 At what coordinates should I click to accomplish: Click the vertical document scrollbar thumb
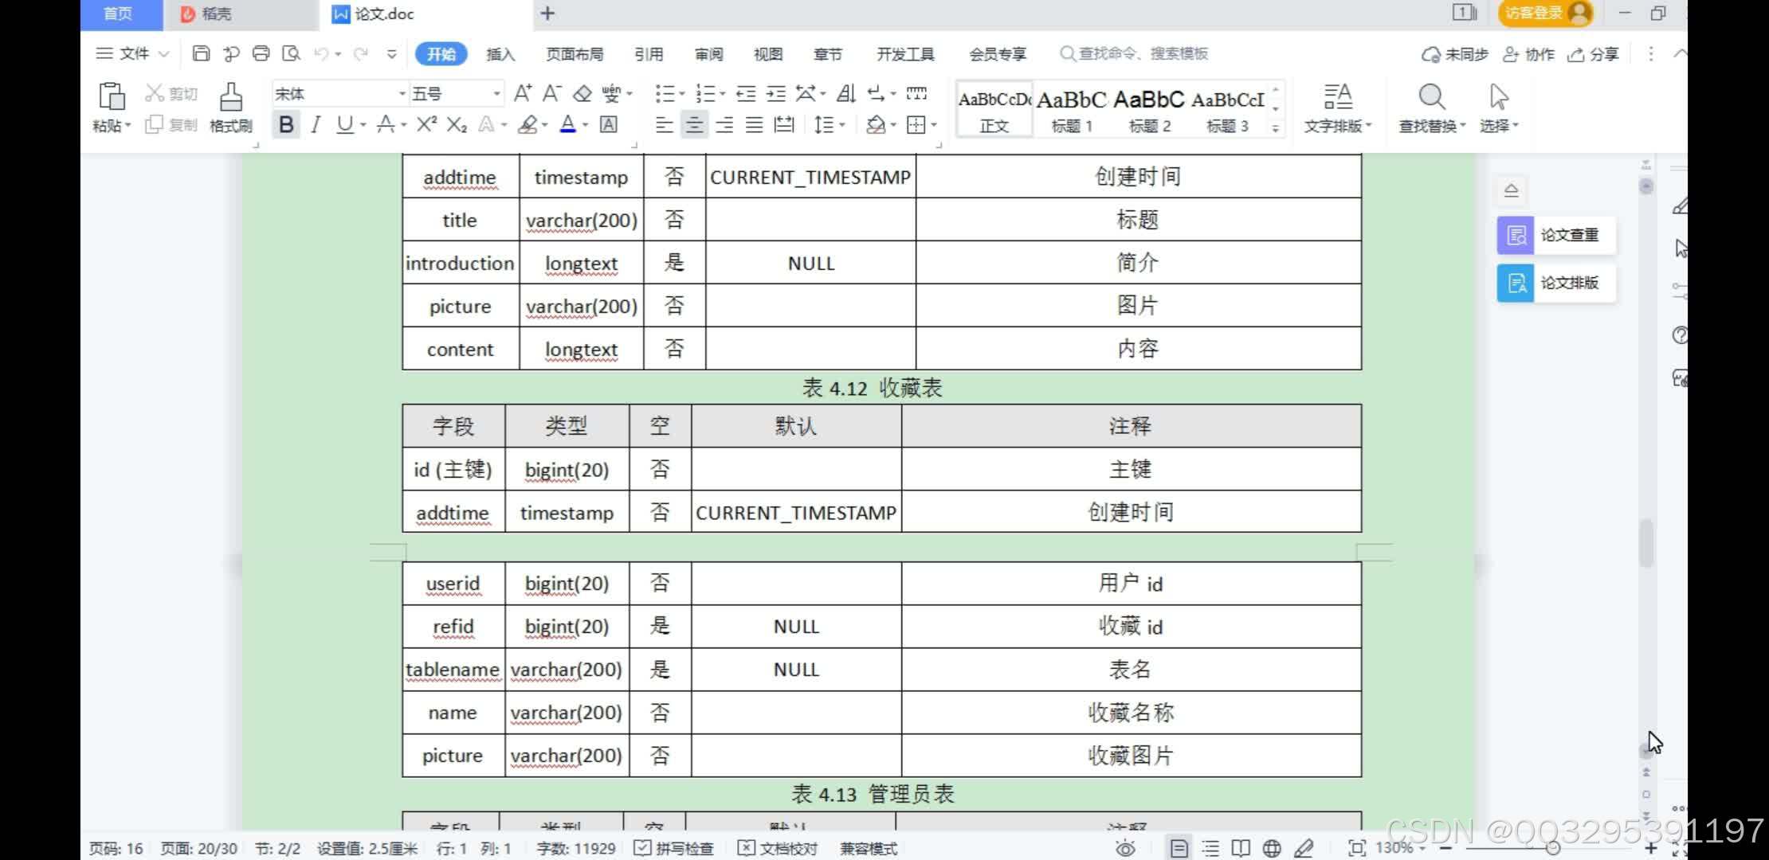(x=1646, y=541)
